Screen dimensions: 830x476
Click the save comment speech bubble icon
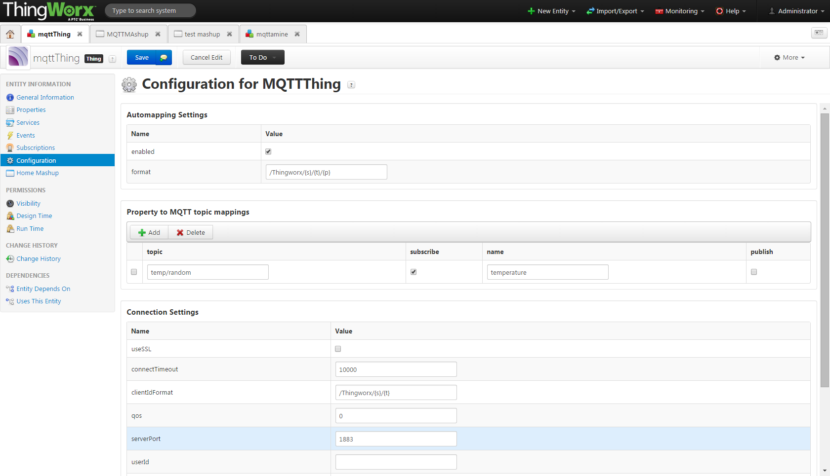click(164, 57)
